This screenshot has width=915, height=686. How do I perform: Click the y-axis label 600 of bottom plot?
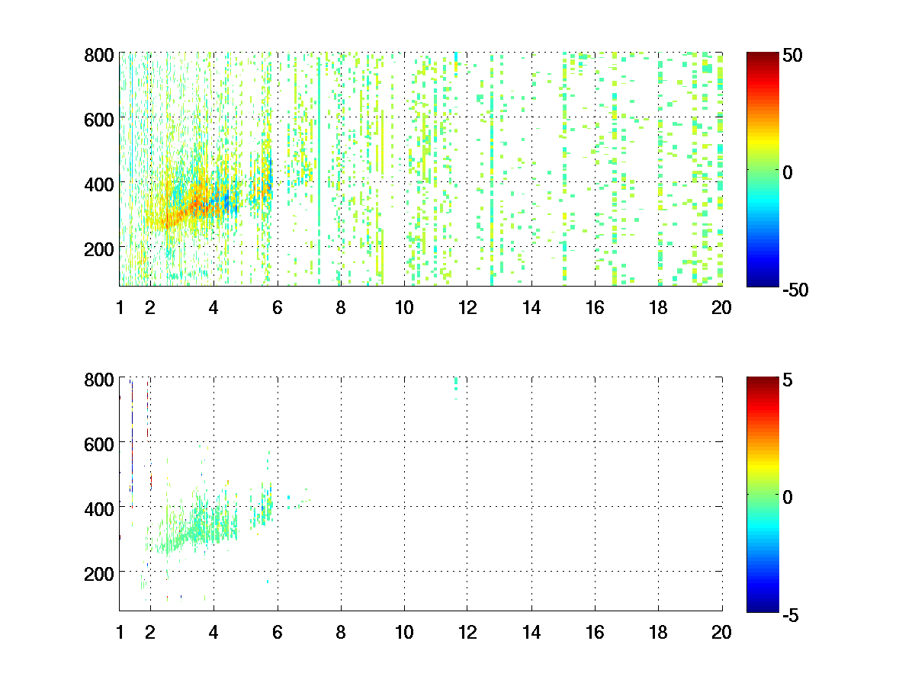point(99,443)
